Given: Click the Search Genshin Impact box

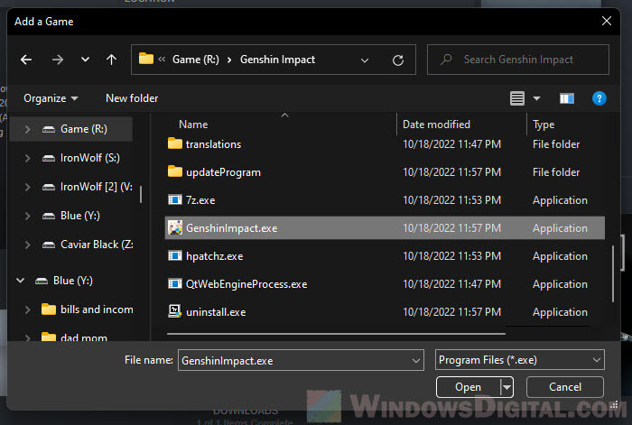Looking at the screenshot, I should (518, 60).
